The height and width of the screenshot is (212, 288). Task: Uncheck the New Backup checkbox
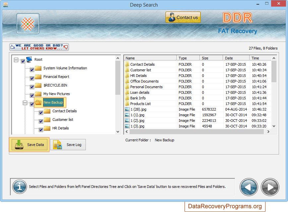(32, 104)
